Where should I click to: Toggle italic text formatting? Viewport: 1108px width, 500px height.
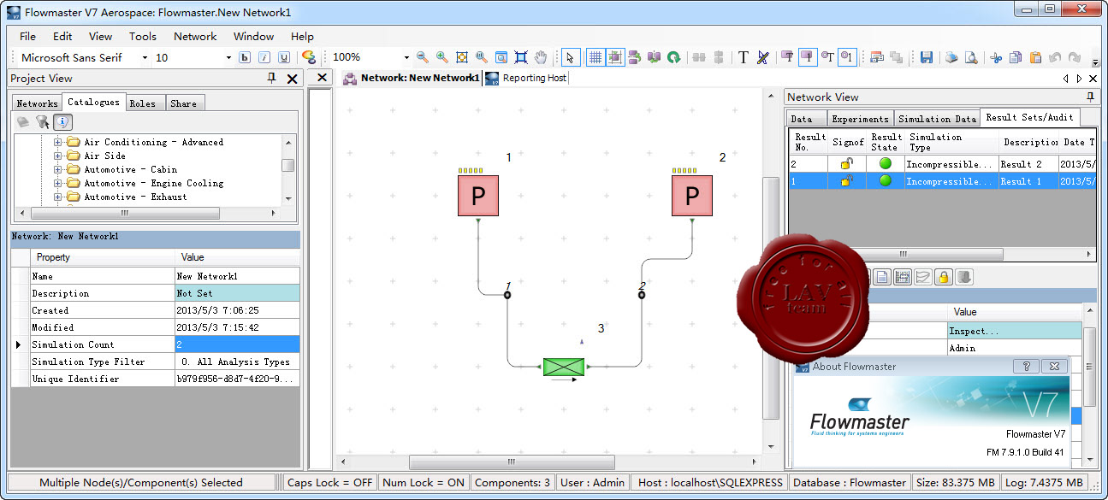[264, 57]
